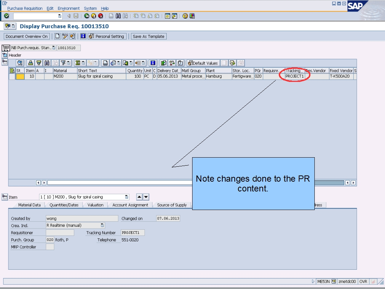Click the Fixed Vendor cell T-K500A20
The height and width of the screenshot is (289, 385).
[x=341, y=76]
